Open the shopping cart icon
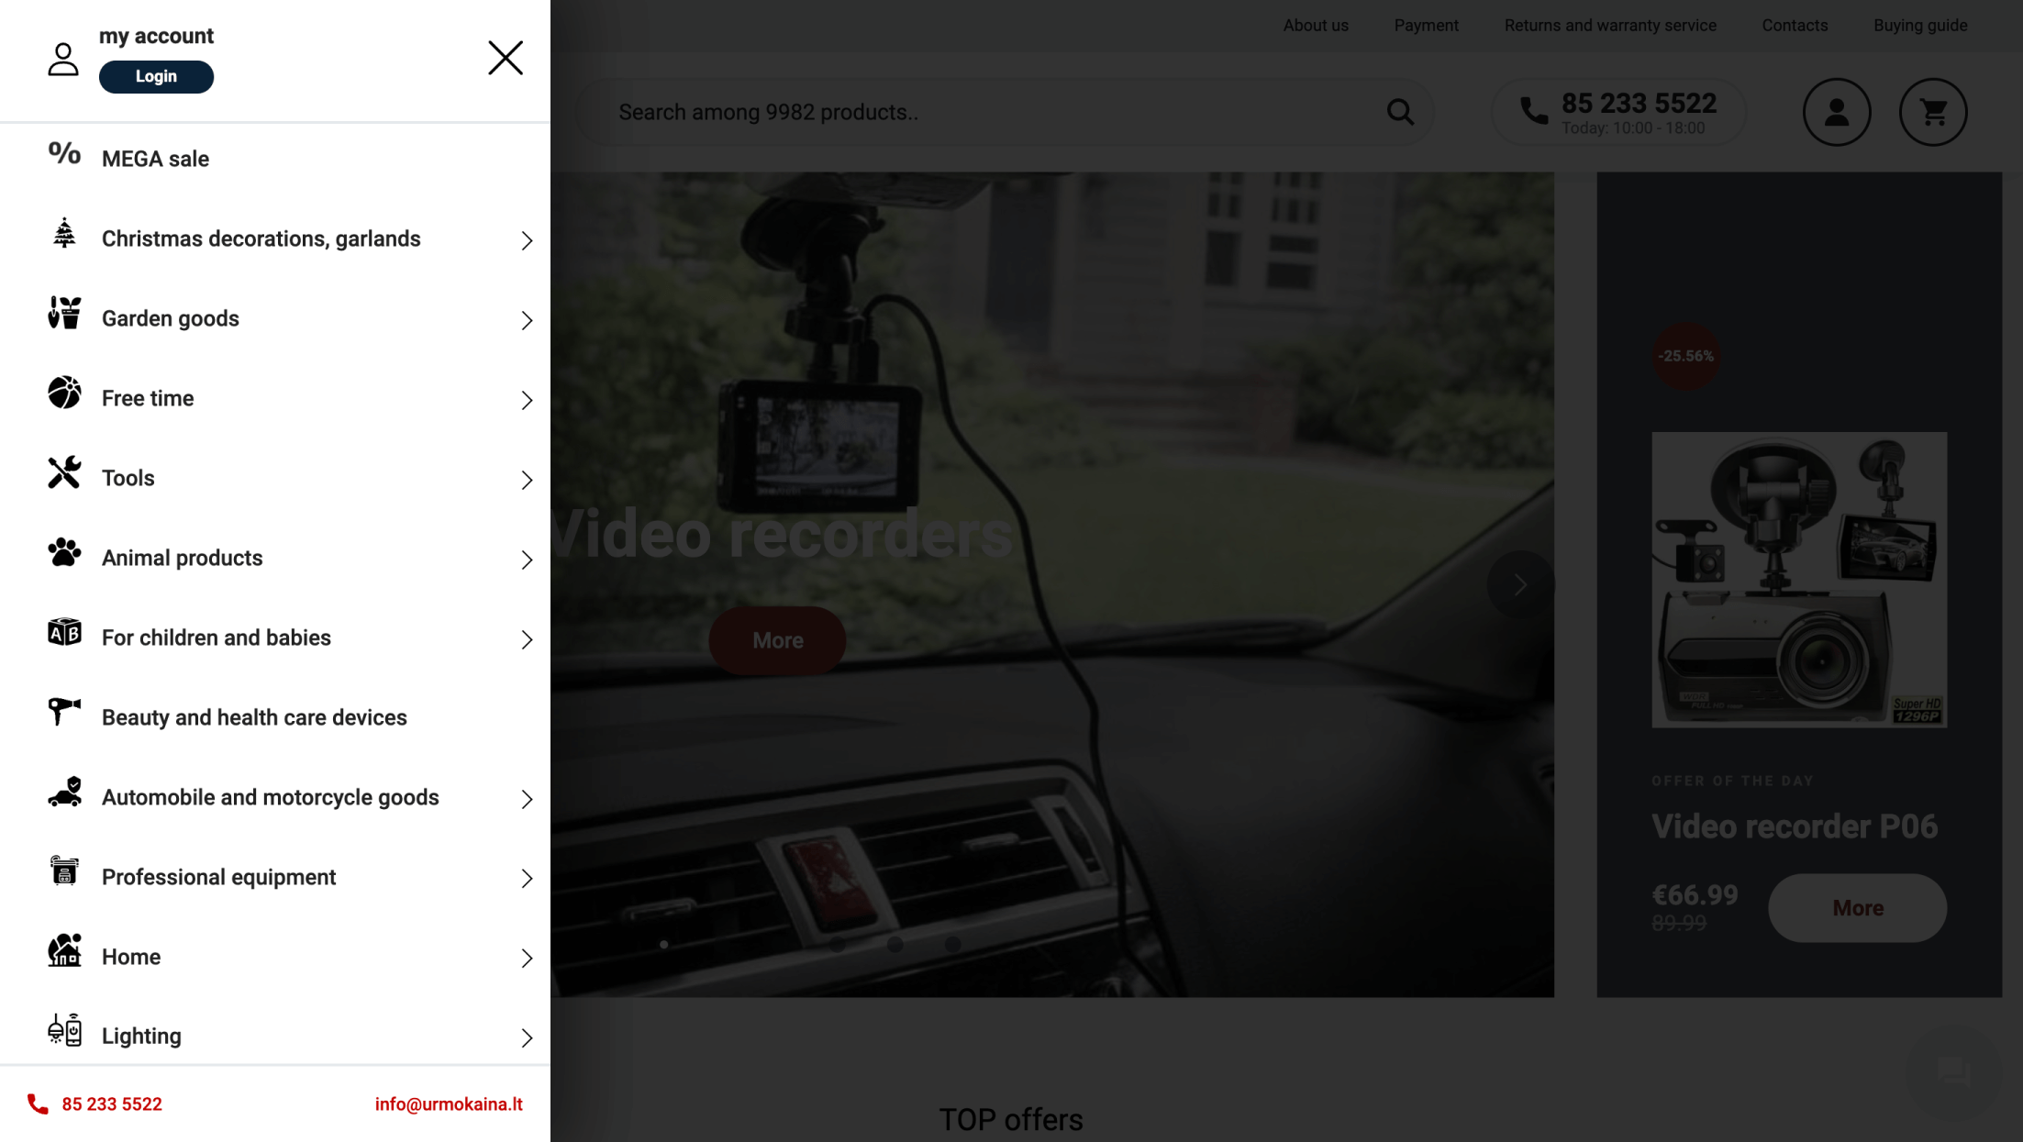 [x=1933, y=112]
